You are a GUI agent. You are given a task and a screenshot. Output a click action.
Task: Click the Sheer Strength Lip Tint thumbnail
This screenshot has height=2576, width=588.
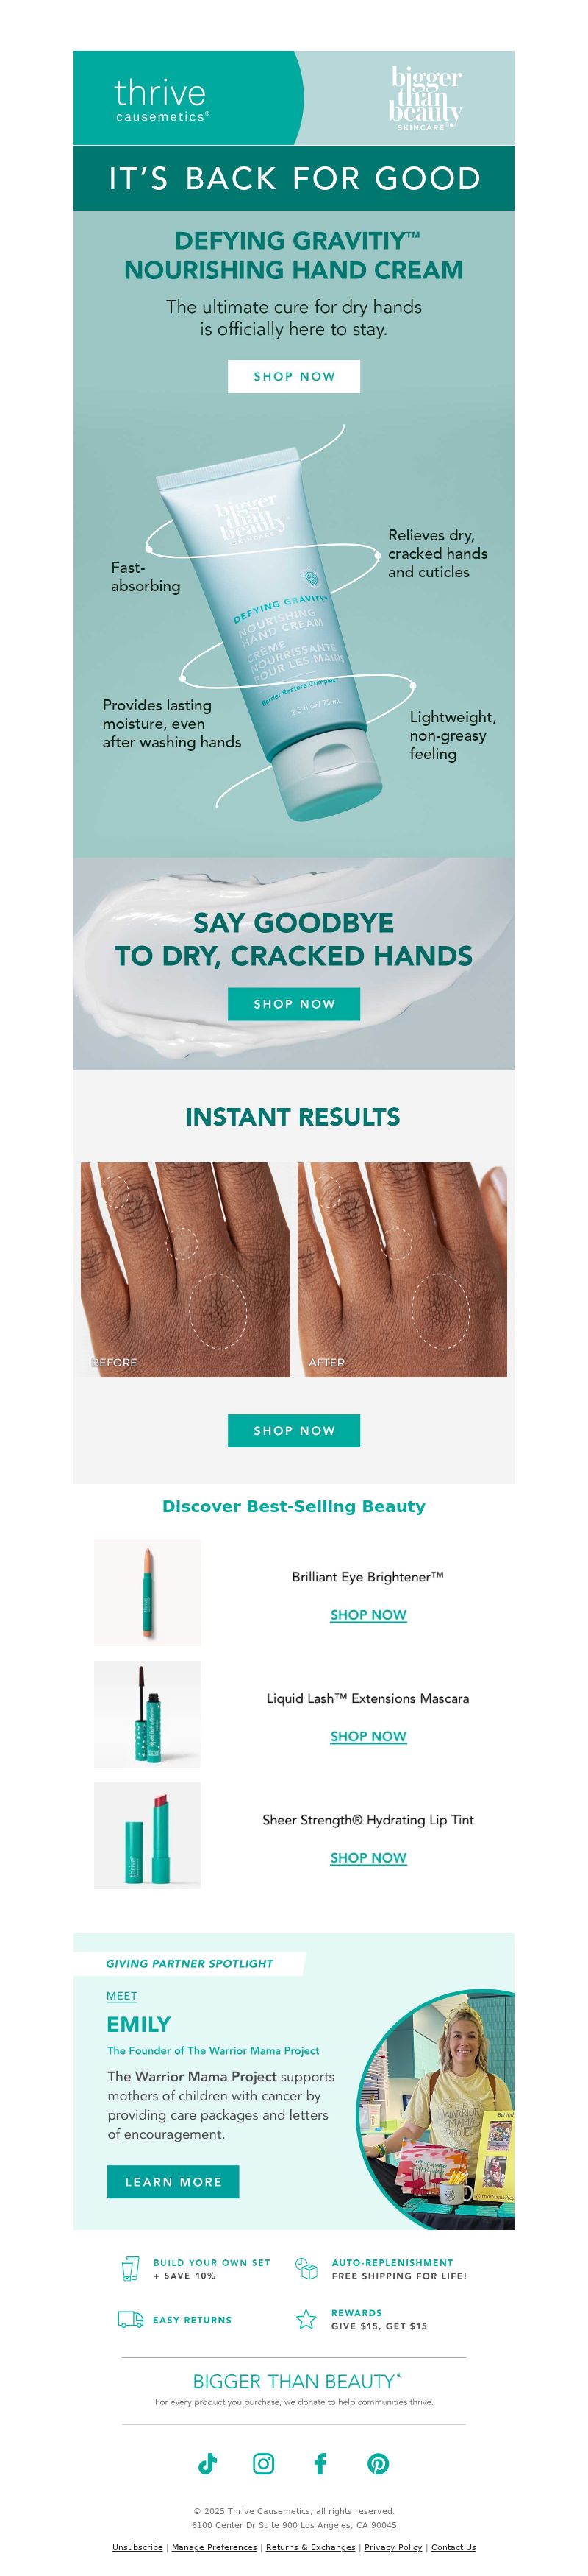(x=148, y=1835)
